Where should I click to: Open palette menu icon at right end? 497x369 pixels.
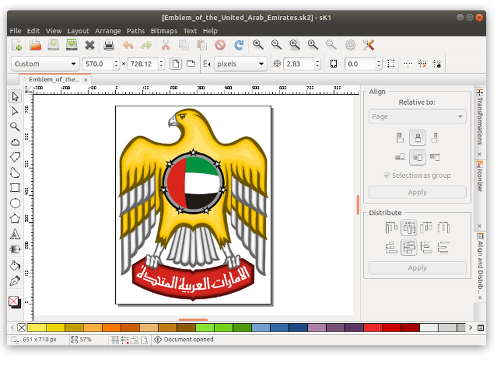click(481, 328)
